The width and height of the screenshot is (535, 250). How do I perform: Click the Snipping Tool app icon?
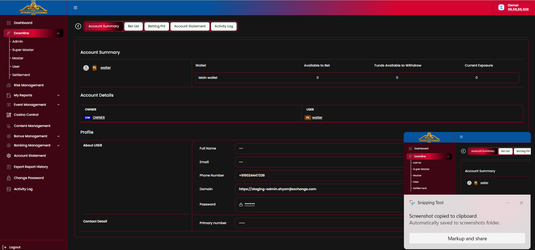click(x=412, y=203)
